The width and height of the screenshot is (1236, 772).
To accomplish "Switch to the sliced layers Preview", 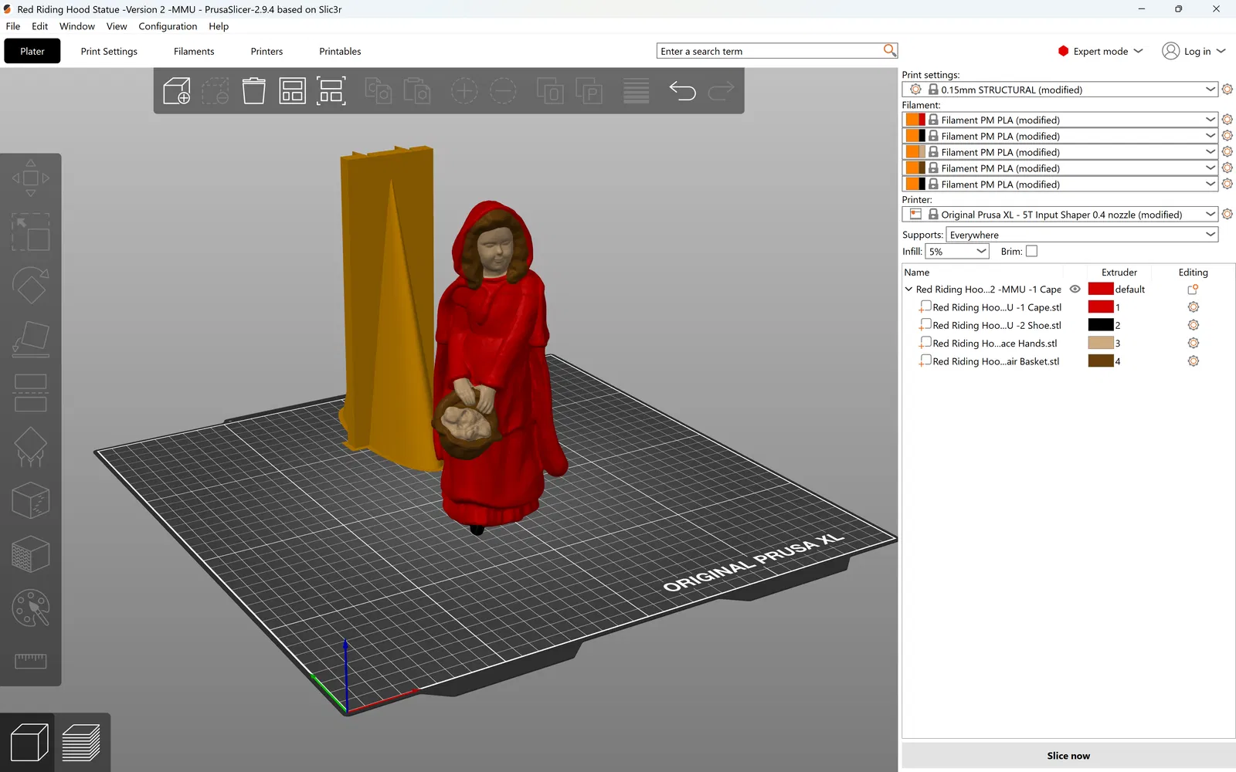I will point(81,743).
